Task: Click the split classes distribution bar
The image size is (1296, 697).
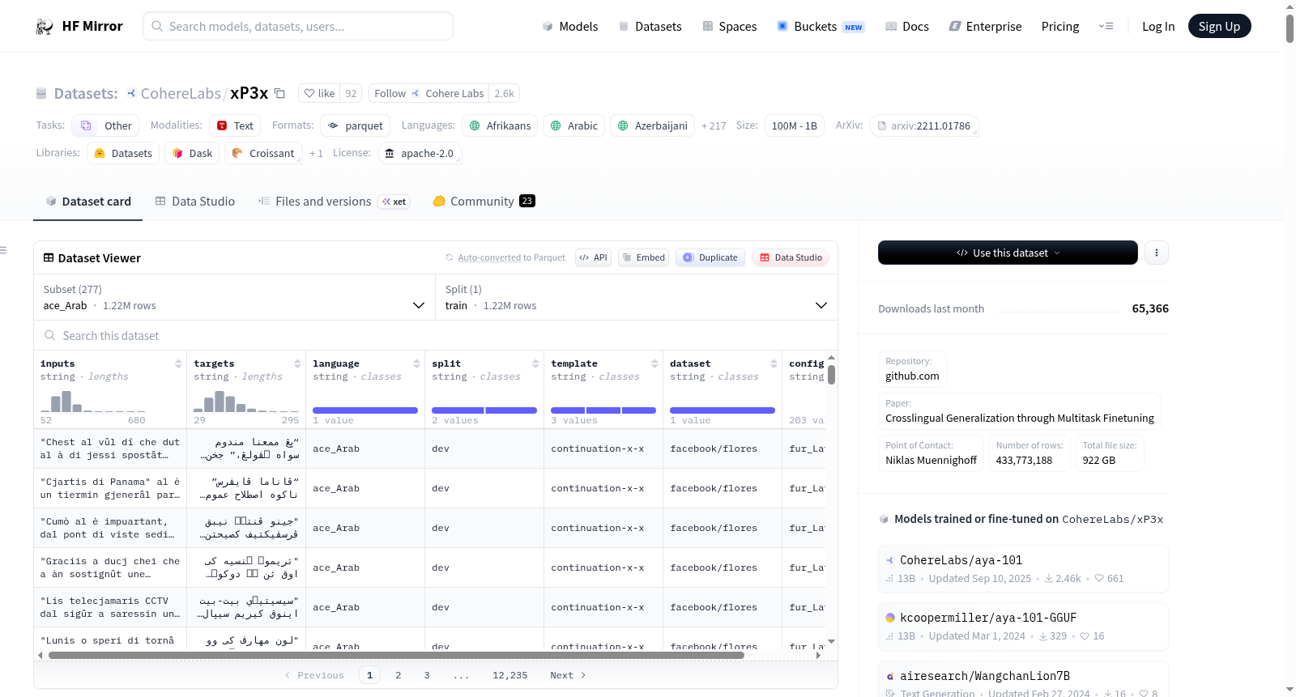Action: [x=484, y=410]
